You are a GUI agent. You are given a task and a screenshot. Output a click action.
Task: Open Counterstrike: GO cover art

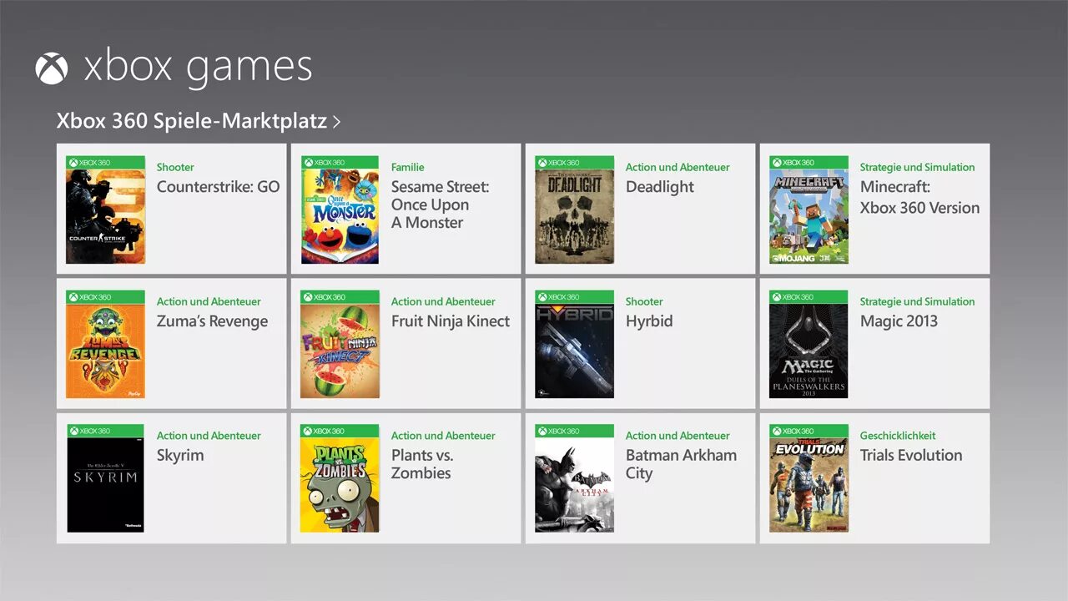(x=105, y=210)
